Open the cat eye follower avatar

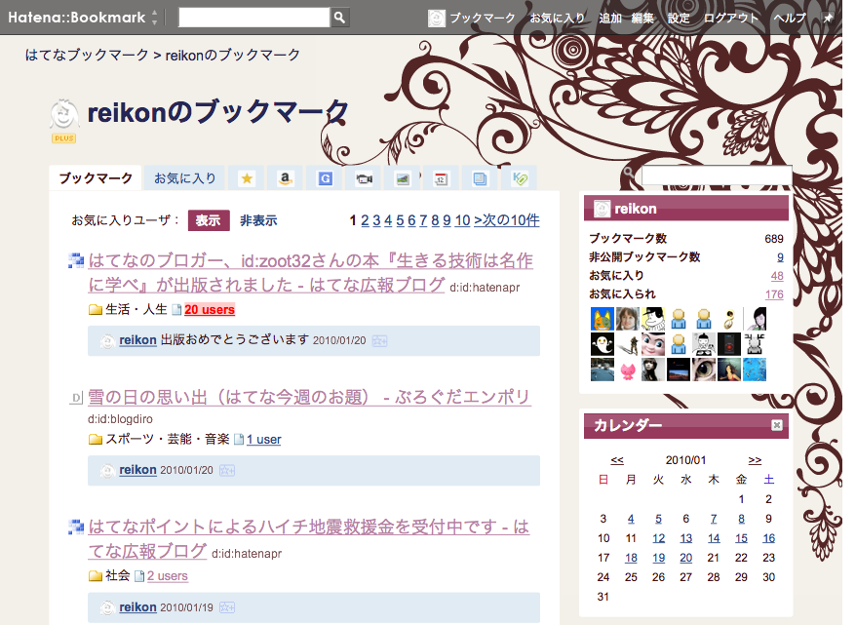[x=704, y=371]
